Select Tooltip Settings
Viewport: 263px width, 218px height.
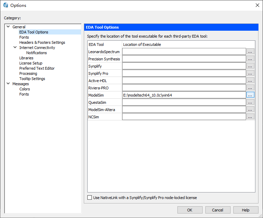32,79
